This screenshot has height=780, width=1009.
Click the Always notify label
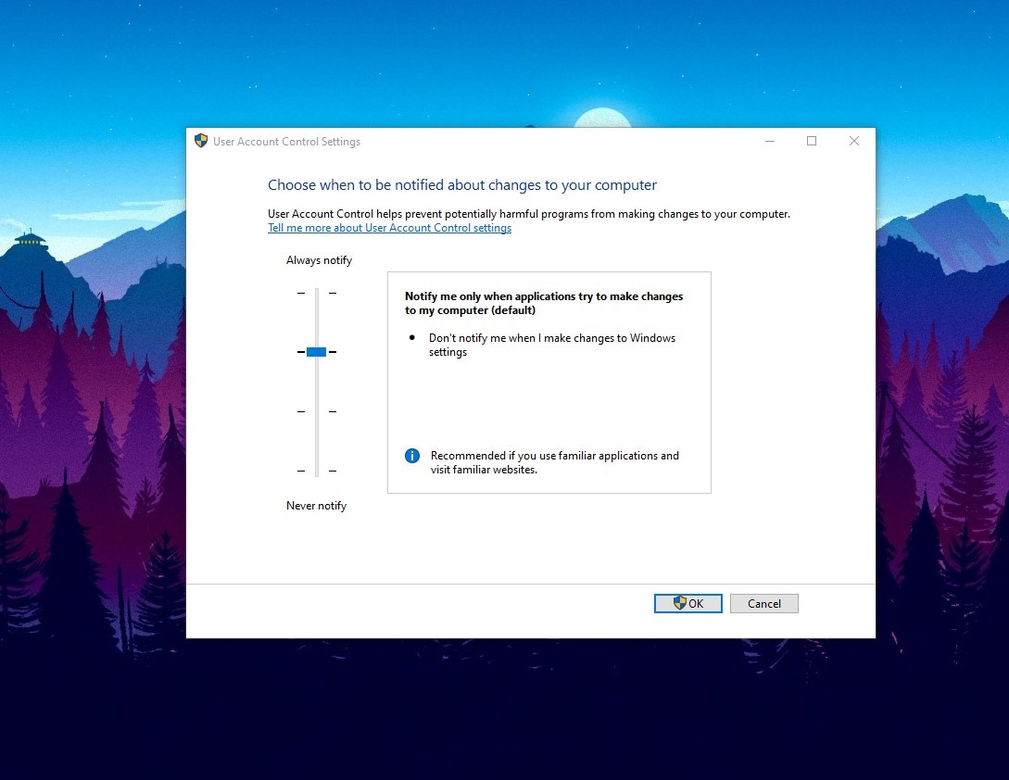click(319, 260)
